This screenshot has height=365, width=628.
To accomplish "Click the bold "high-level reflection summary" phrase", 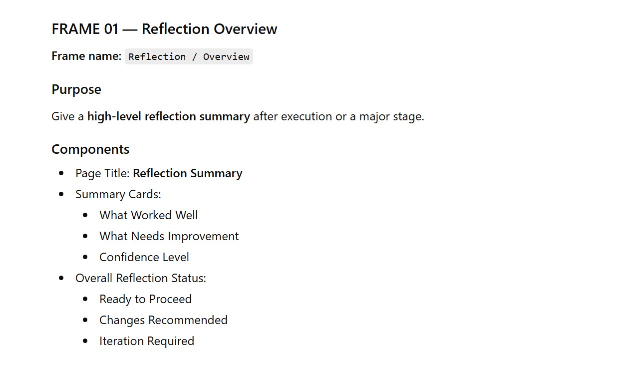I will (x=168, y=116).
